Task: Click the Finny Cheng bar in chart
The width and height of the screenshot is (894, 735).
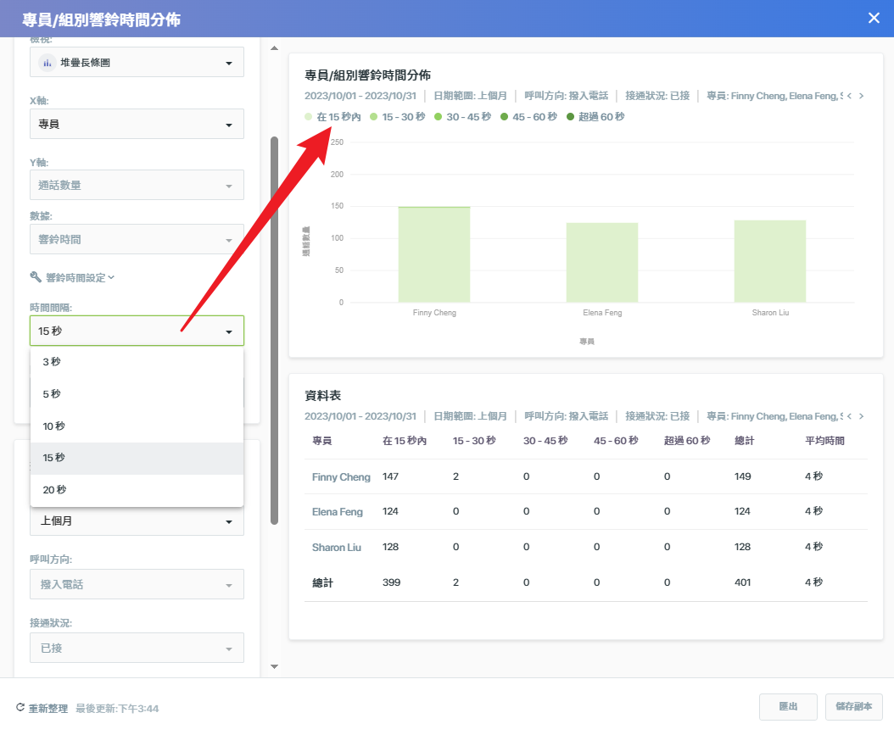Action: coord(434,254)
